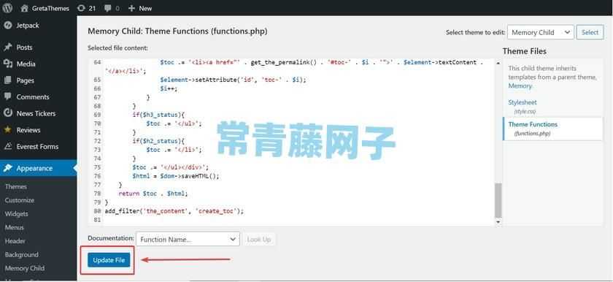Open the Stylesheet theme file
The image size is (613, 282).
pos(523,102)
